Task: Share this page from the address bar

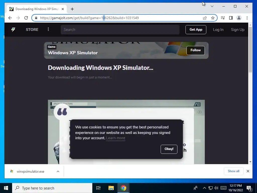Action: click(205, 18)
